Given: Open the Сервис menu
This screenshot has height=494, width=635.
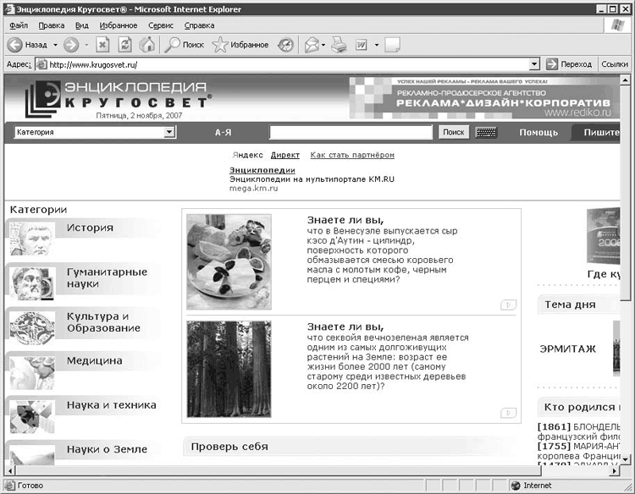Looking at the screenshot, I should click(160, 25).
